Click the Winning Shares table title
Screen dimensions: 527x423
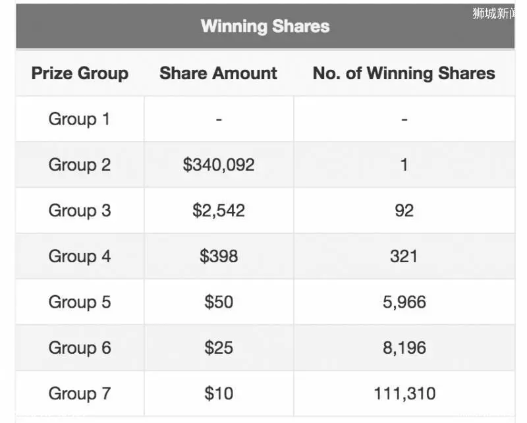(265, 26)
